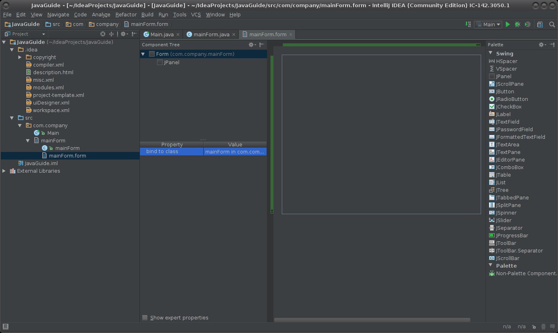The image size is (558, 333).
Task: Hide the Component Tree panel
Action: [x=262, y=45]
